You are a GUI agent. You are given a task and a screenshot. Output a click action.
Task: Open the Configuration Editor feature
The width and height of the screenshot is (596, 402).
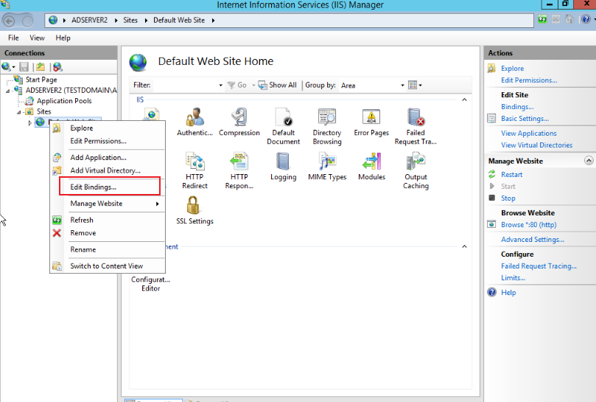[x=150, y=284]
